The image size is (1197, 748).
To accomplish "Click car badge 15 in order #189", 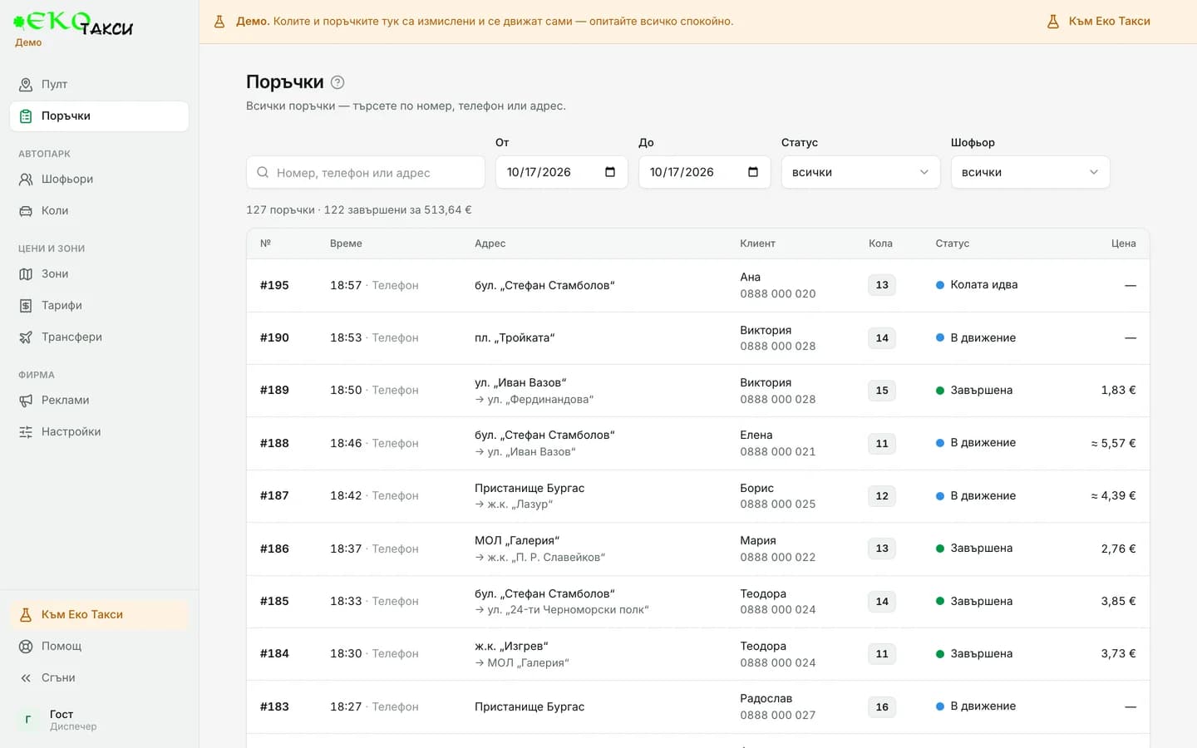I will pos(882,390).
